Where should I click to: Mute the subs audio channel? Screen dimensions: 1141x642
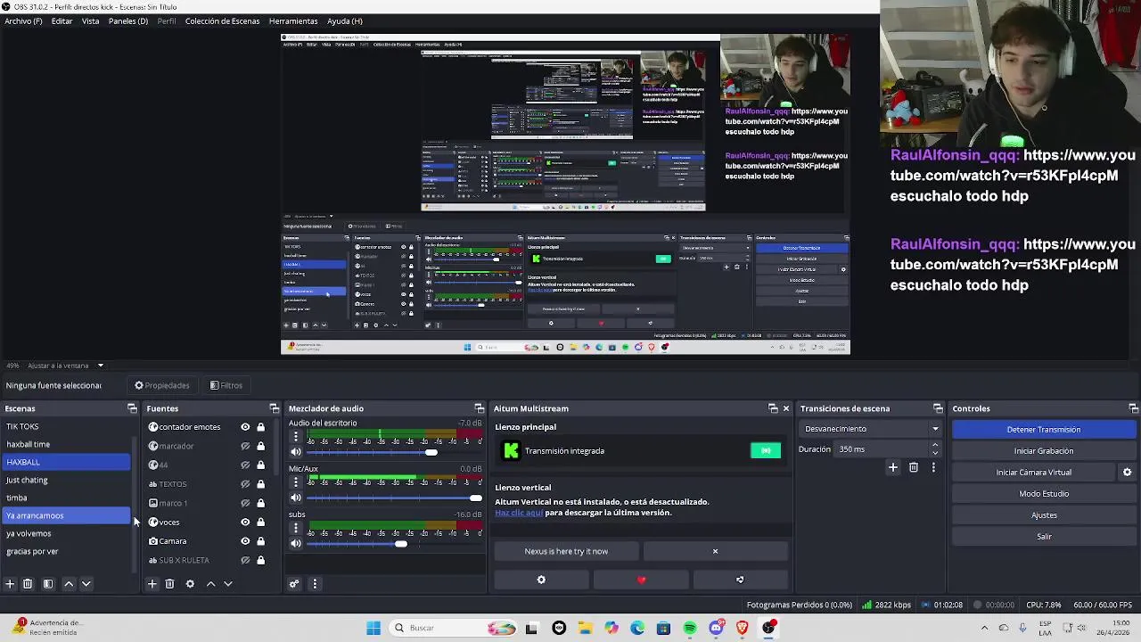(x=296, y=543)
